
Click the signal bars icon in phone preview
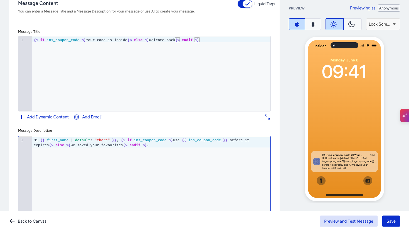[x=362, y=46]
